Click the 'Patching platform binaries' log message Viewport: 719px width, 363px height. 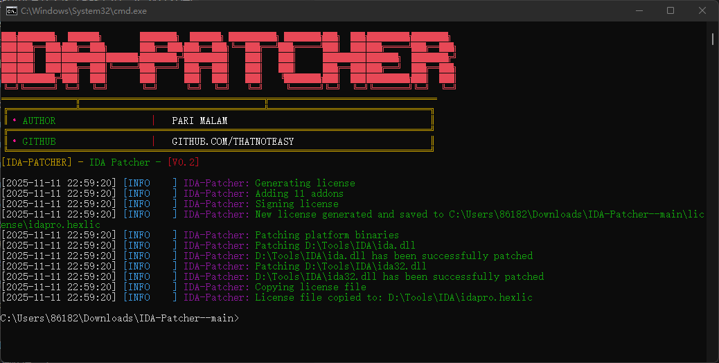click(327, 235)
